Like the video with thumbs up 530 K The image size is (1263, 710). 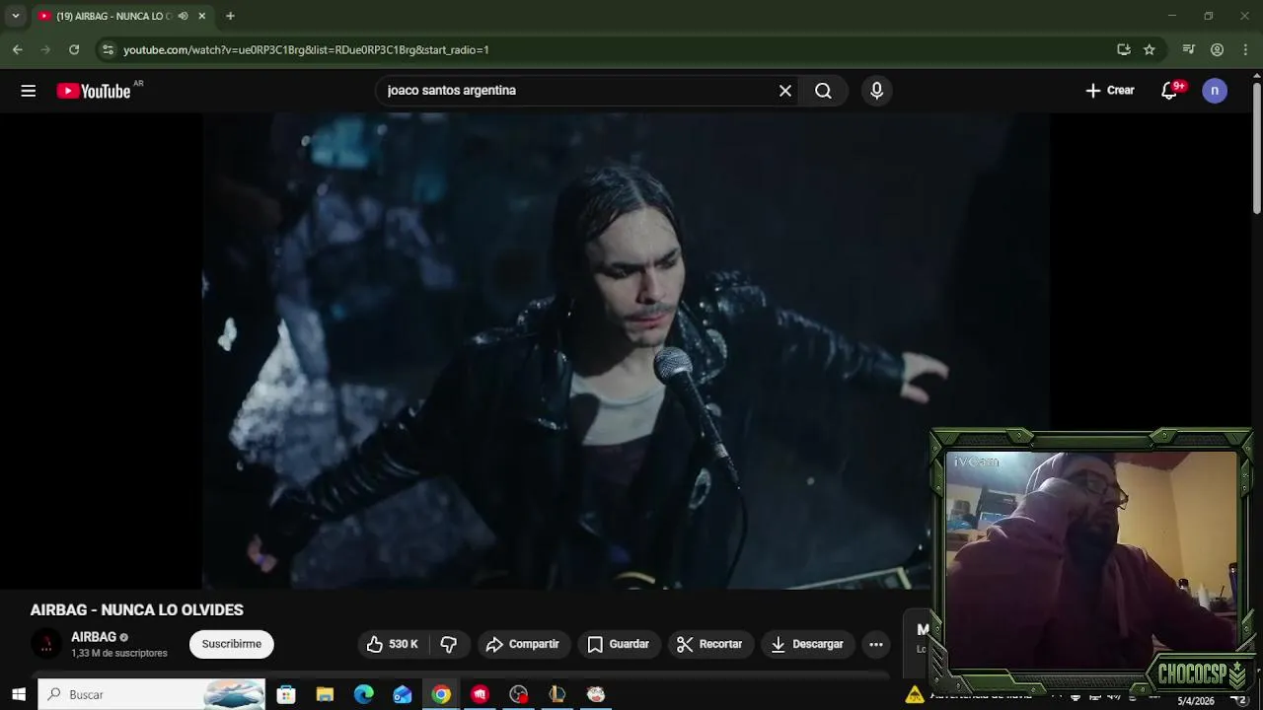pos(393,644)
